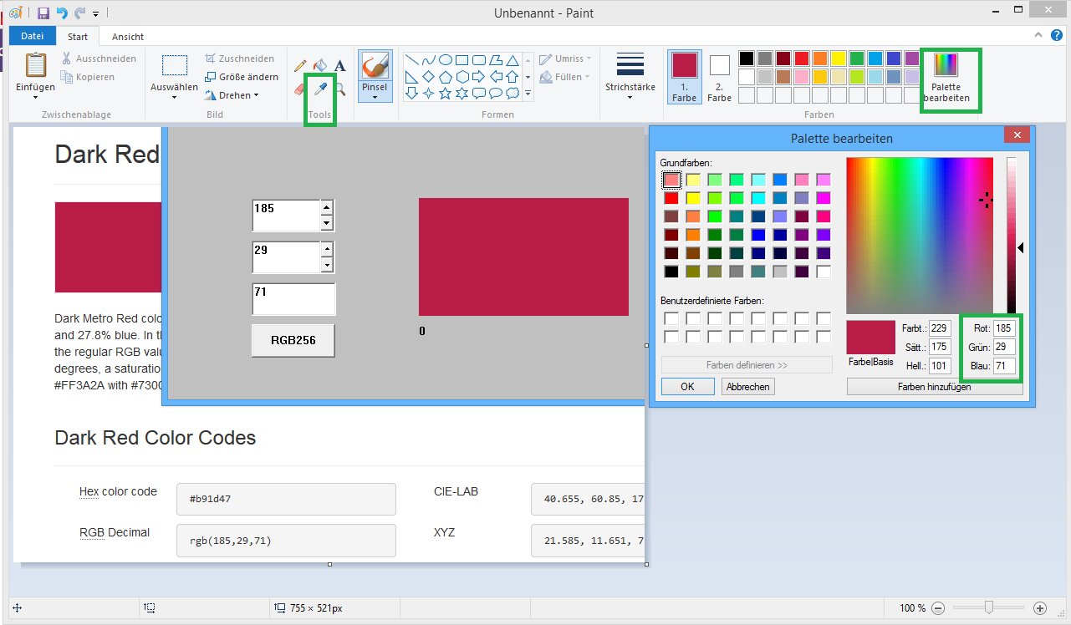Switch to the Ansicht ribbon tab

pos(126,36)
